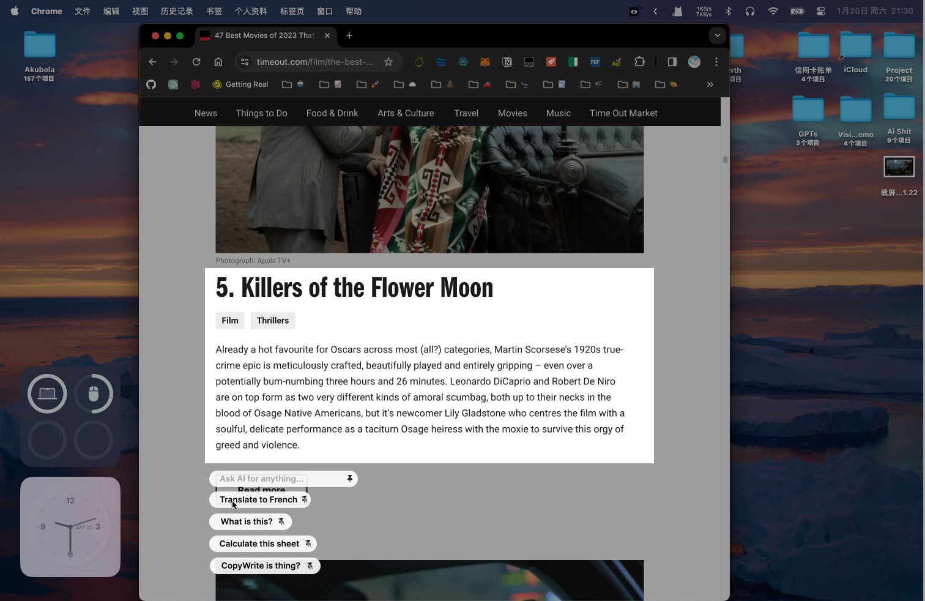Open the 书签 (Bookmarks) menu
This screenshot has height=601, width=925.
pyautogui.click(x=214, y=11)
